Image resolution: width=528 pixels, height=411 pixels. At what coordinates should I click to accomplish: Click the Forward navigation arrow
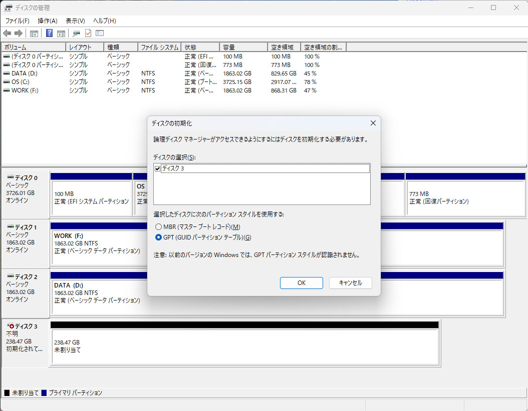pos(19,33)
